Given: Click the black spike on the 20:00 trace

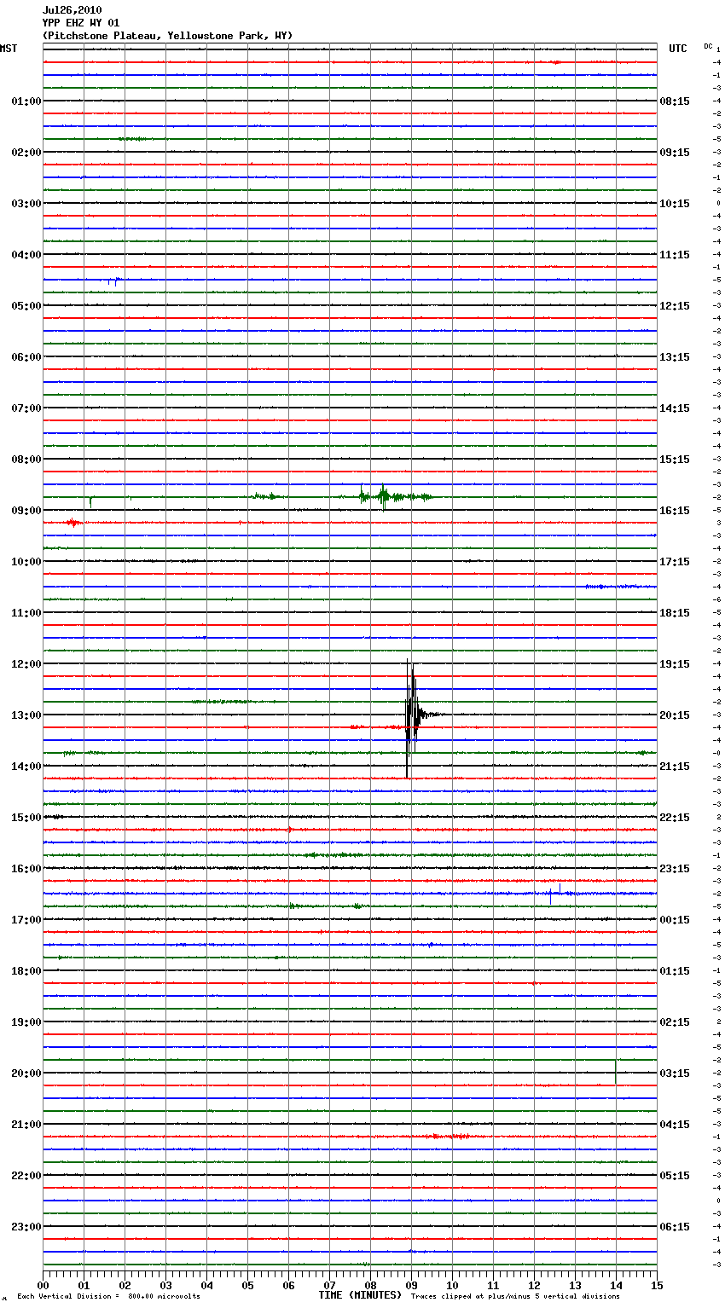Looking at the screenshot, I should [x=616, y=1072].
